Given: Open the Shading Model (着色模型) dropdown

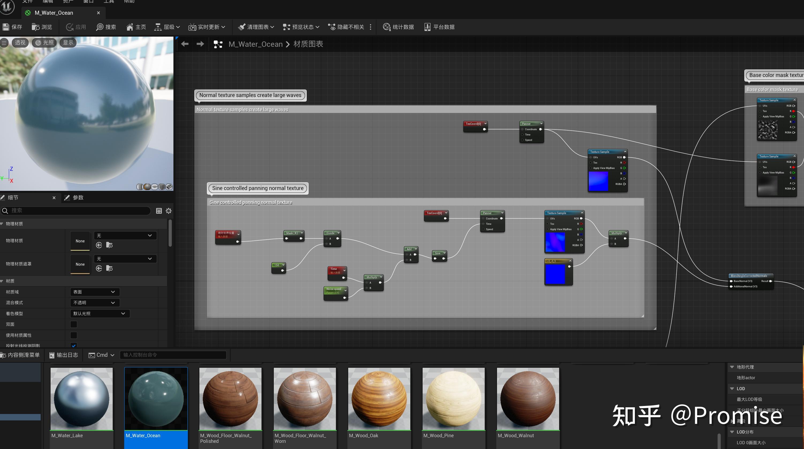Looking at the screenshot, I should tap(100, 313).
